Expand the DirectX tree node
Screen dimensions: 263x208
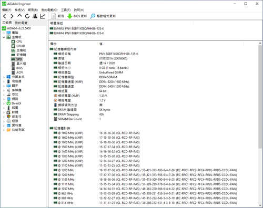point(4,103)
